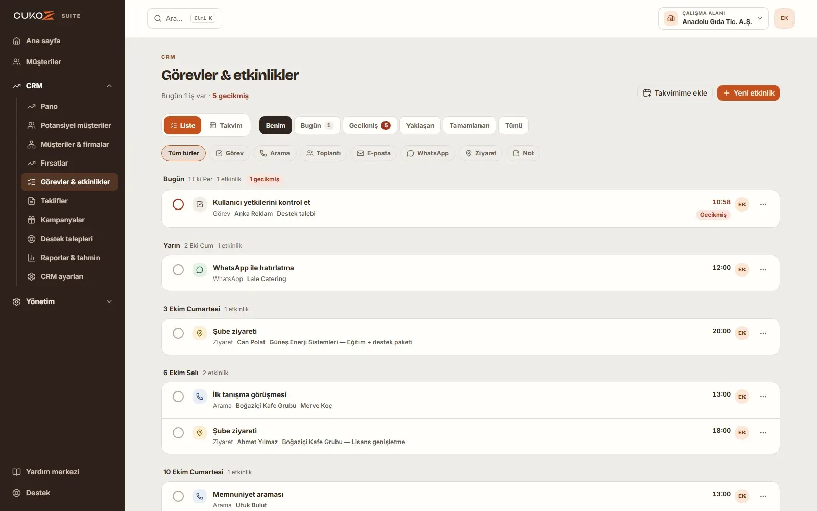This screenshot has height=511, width=817.
Task: Filter by Ziyaret type
Action: click(x=481, y=153)
